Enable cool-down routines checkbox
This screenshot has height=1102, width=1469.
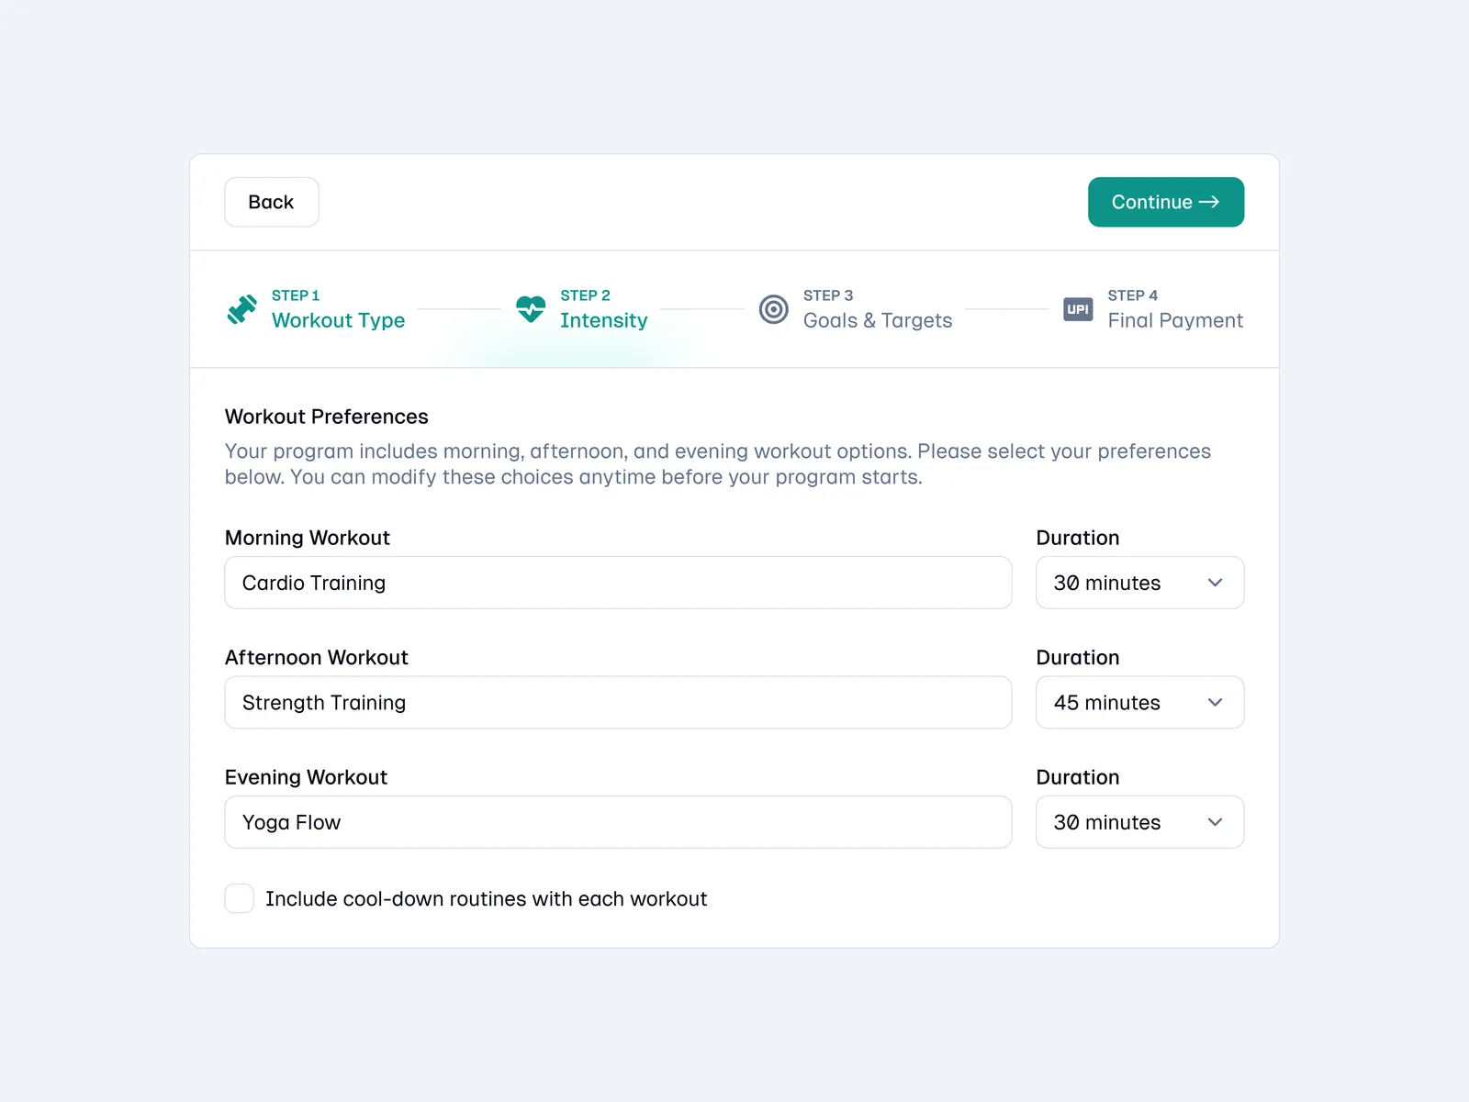coord(240,898)
